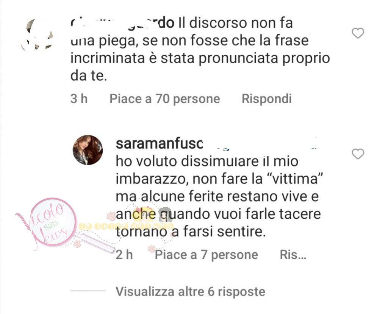This screenshot has width=388, height=314.
Task: Tap the heart beside saramanfusc's reply
Action: (358, 154)
